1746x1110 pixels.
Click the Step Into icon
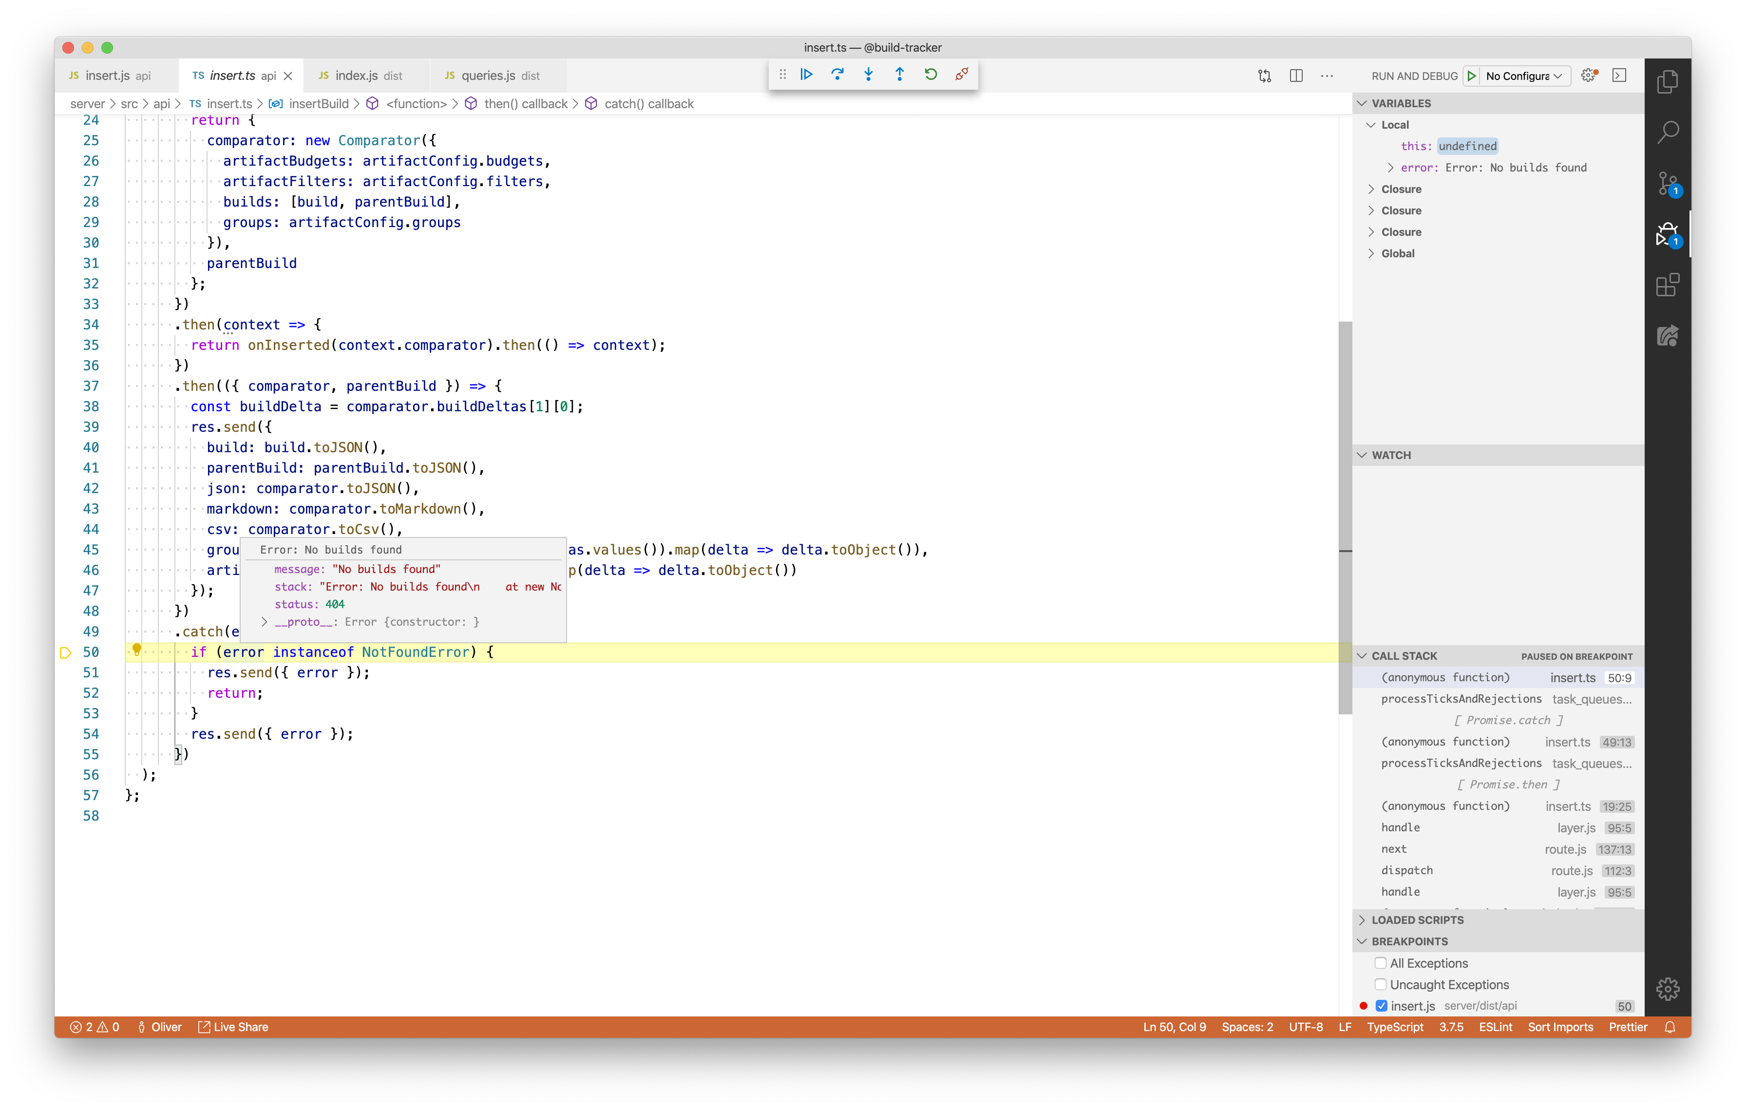(868, 74)
